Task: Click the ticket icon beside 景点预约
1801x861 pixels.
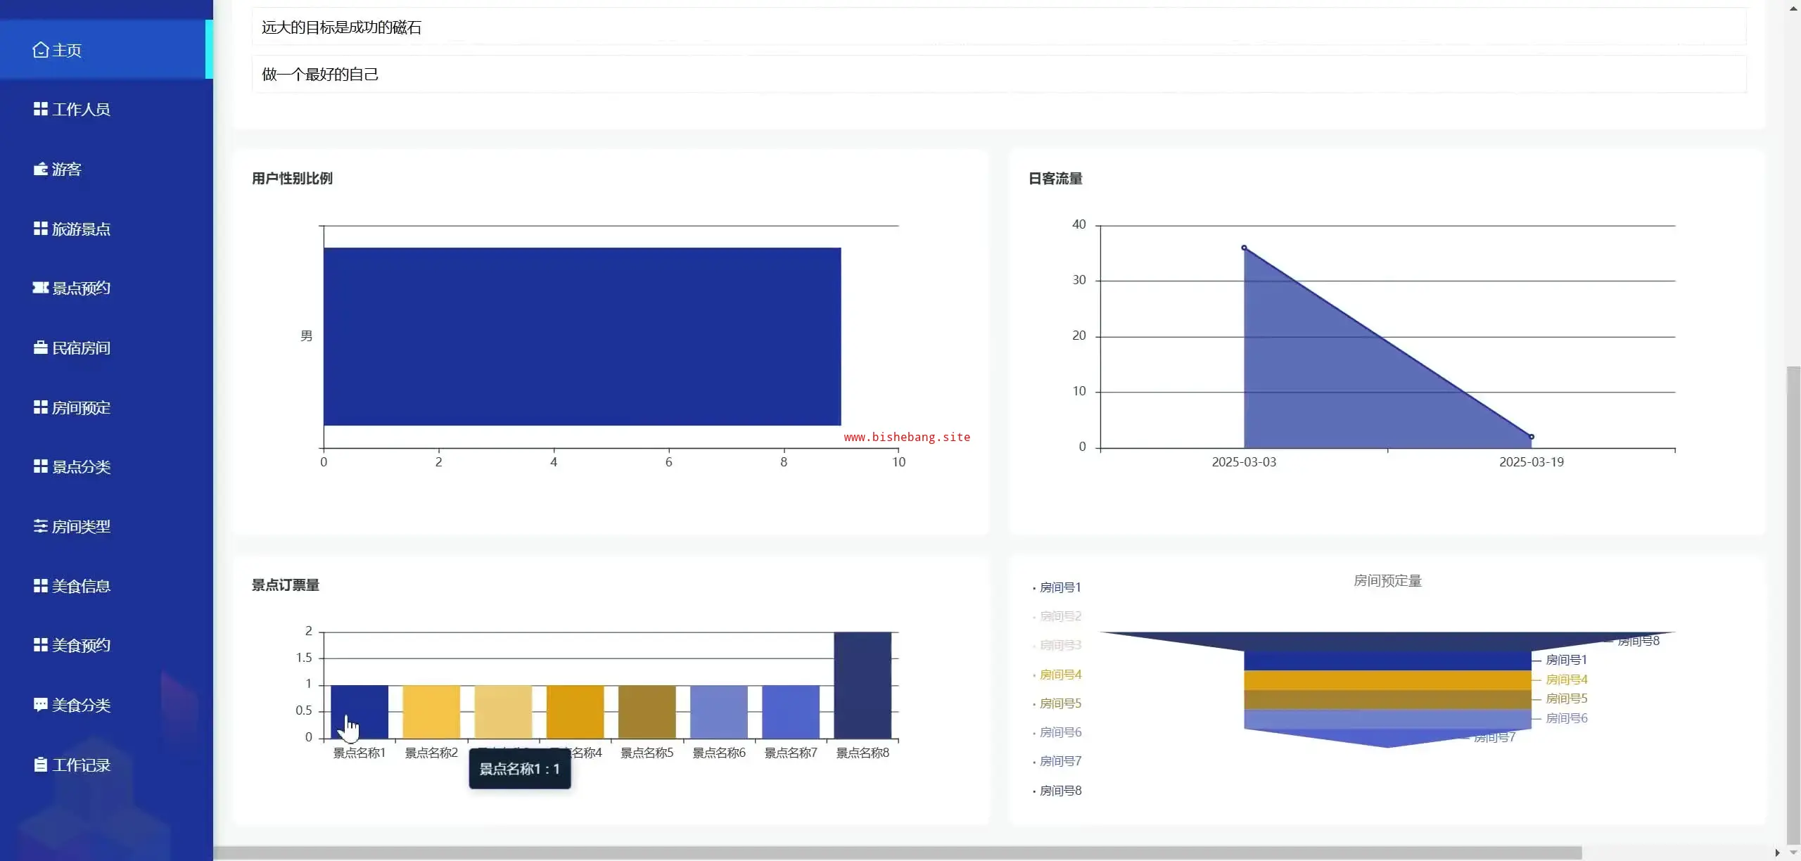Action: click(x=40, y=288)
